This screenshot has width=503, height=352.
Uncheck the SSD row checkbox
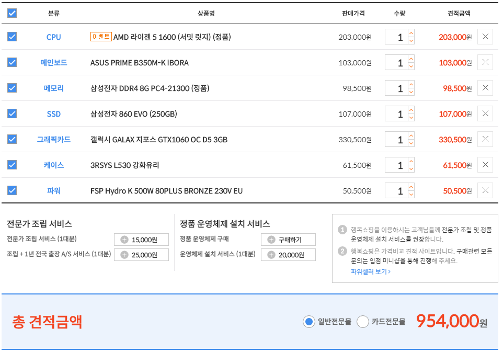point(12,113)
